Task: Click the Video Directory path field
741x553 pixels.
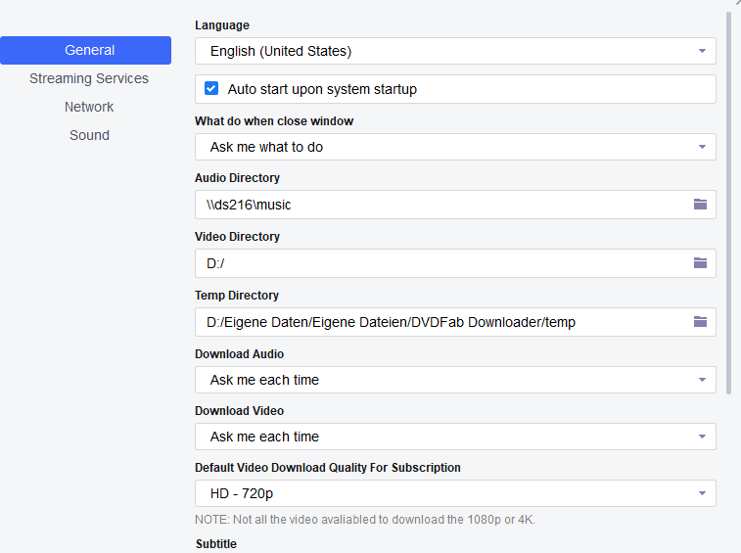Action: 440,263
